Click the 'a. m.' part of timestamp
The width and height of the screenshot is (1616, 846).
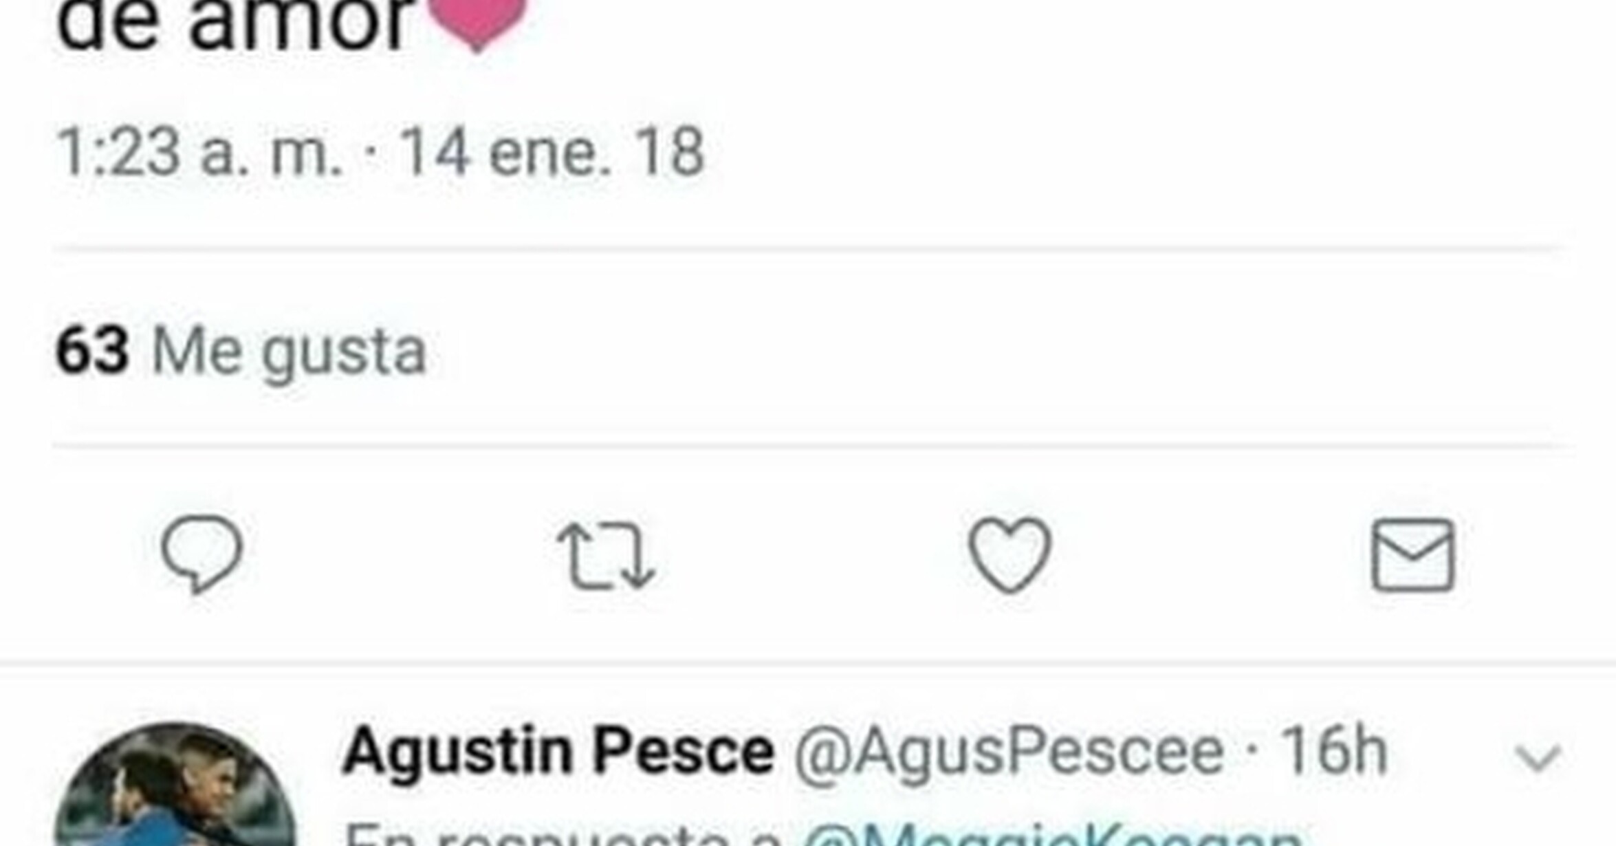[272, 153]
